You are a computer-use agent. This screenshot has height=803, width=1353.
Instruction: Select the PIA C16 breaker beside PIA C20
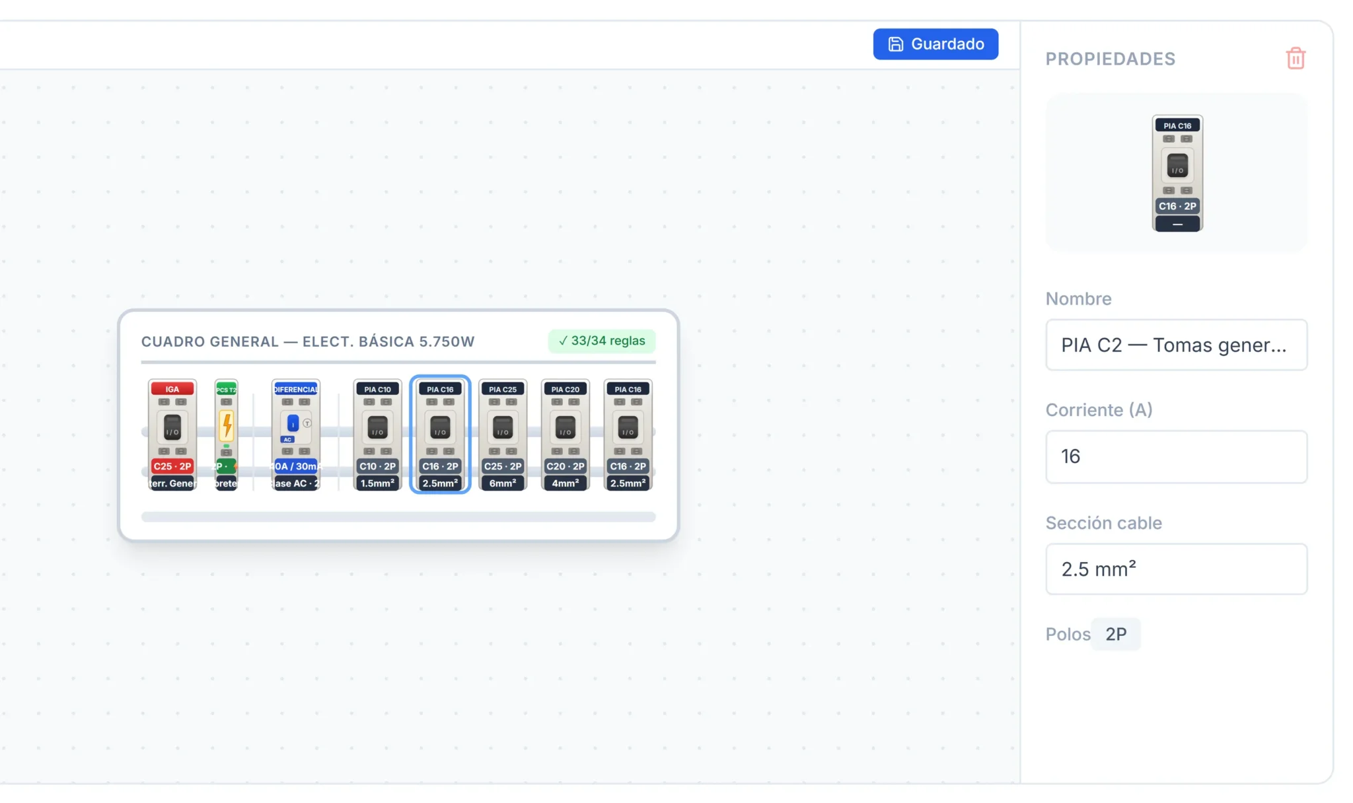(628, 435)
